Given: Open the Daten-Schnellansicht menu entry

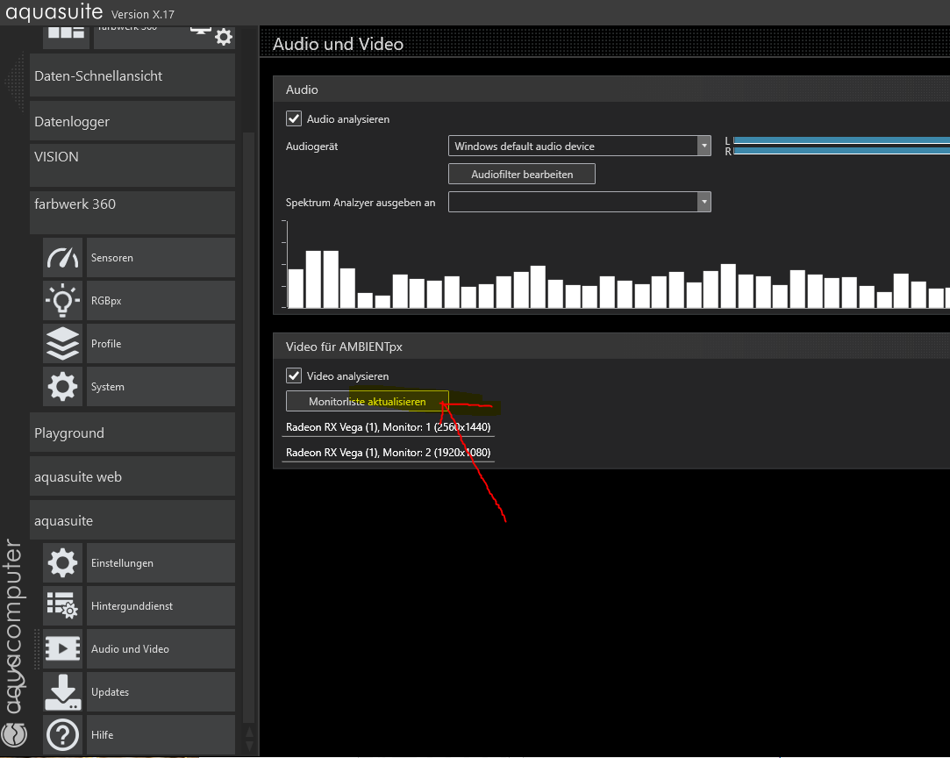Looking at the screenshot, I should pyautogui.click(x=132, y=75).
